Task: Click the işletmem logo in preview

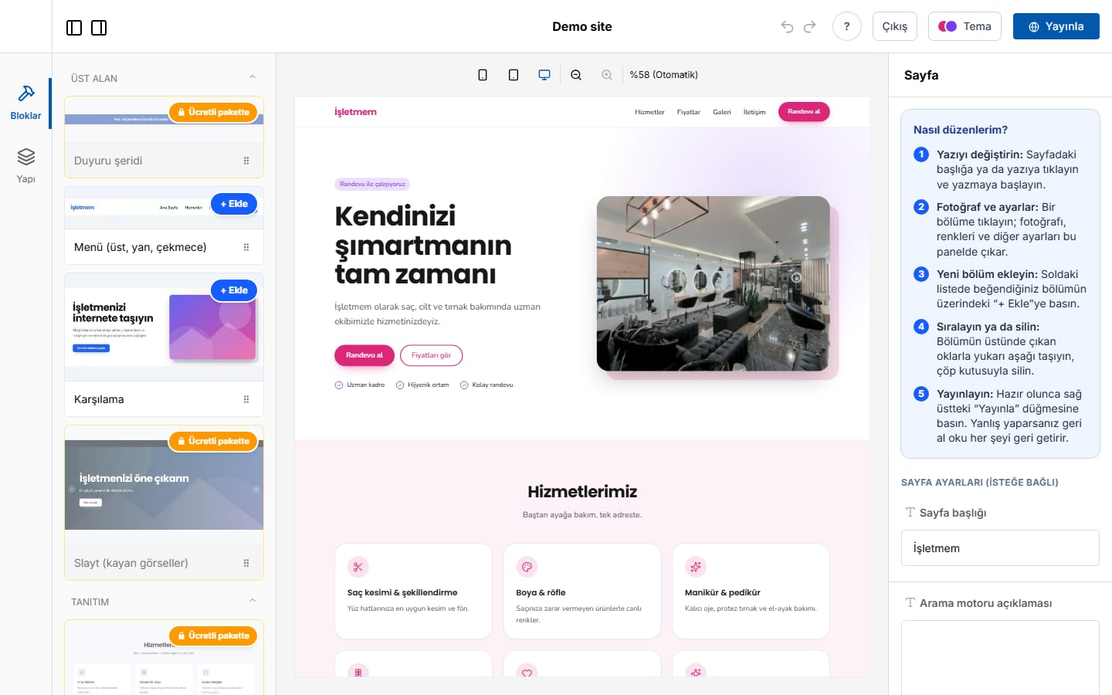Action: click(x=355, y=112)
